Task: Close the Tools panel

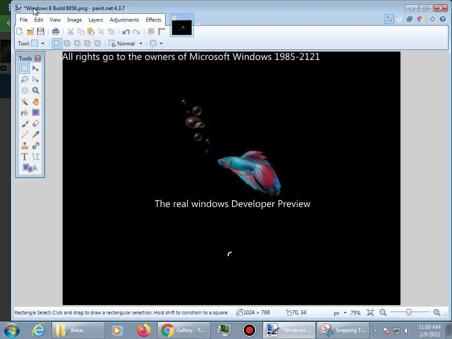Action: tap(38, 59)
